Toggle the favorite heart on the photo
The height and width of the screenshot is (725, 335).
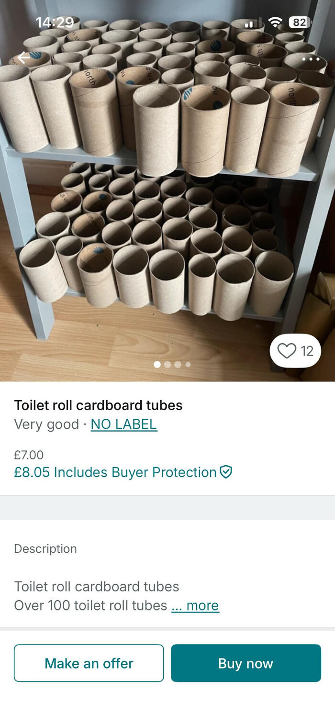[x=286, y=351]
